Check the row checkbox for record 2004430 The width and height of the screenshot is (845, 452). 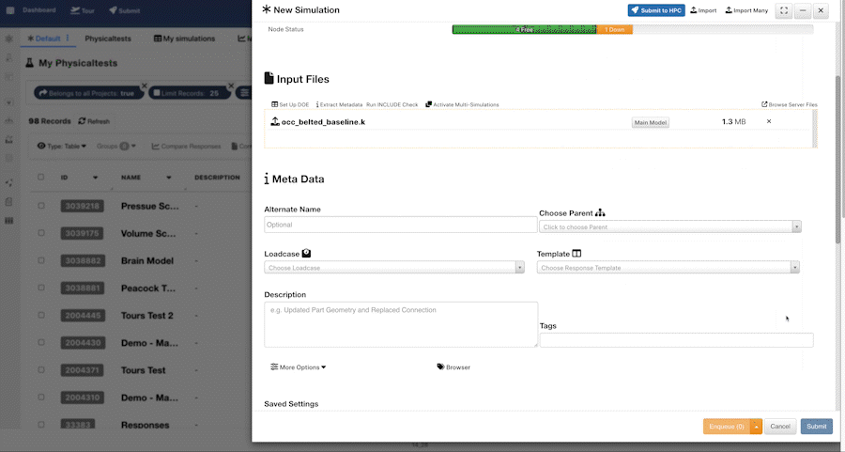click(41, 342)
